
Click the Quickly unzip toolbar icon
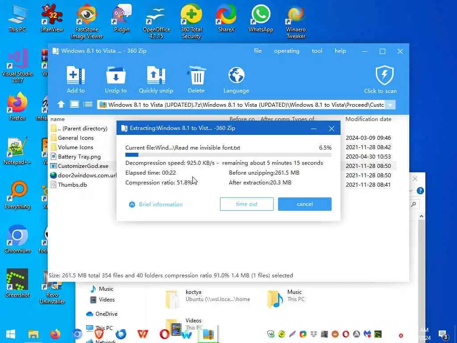tap(156, 75)
